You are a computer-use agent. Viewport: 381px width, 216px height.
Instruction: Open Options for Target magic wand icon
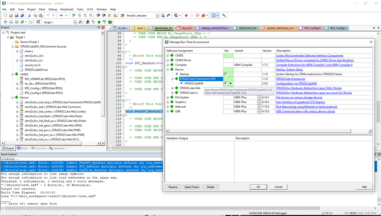click(80, 22)
